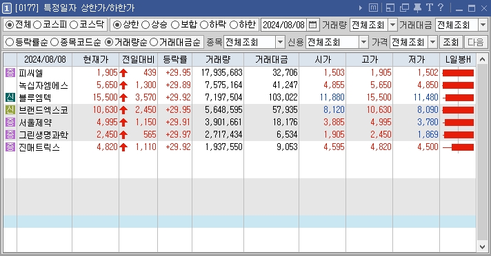The width and height of the screenshot is (491, 256).
Task: Click the 전일대비 column header
Action: [138, 59]
